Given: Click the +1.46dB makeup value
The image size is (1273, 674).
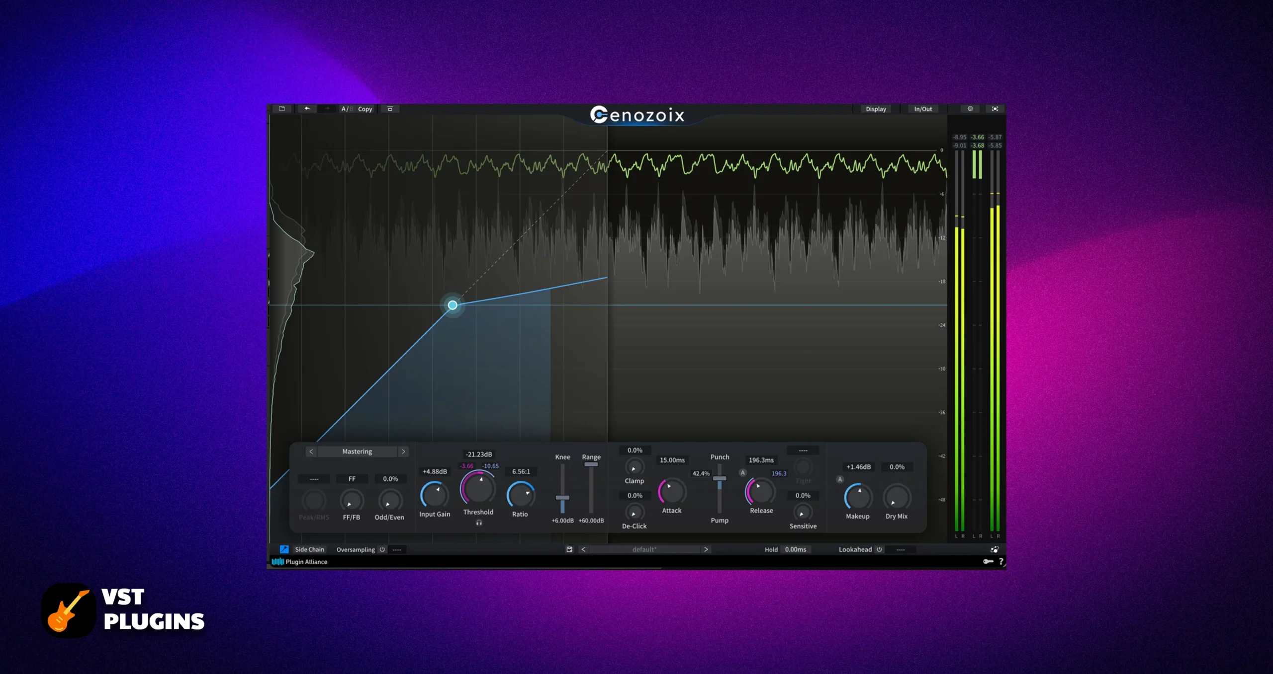Looking at the screenshot, I should [x=858, y=467].
